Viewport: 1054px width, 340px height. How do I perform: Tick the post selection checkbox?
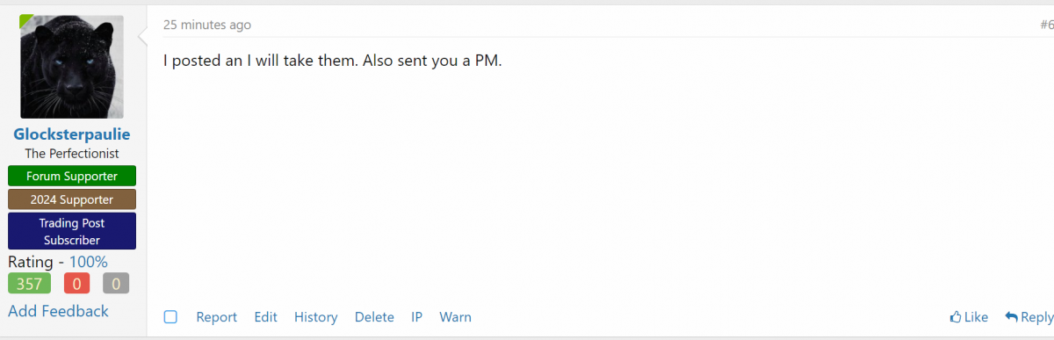pos(170,317)
